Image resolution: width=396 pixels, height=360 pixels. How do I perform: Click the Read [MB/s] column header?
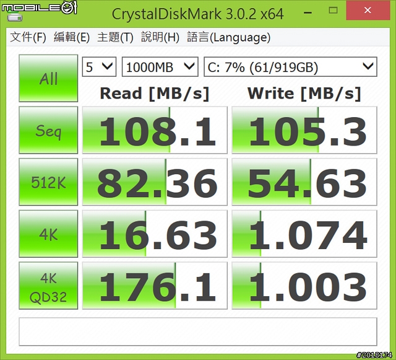[x=155, y=94]
